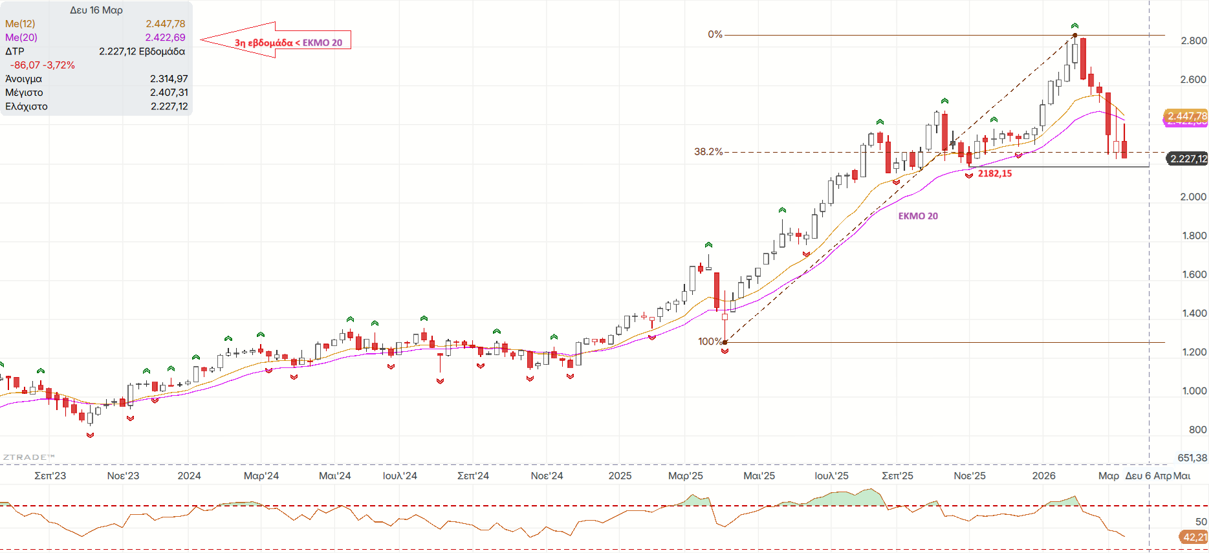Click the Σεπ'23 label on the time axis
The height and width of the screenshot is (553, 1209).
(50, 476)
